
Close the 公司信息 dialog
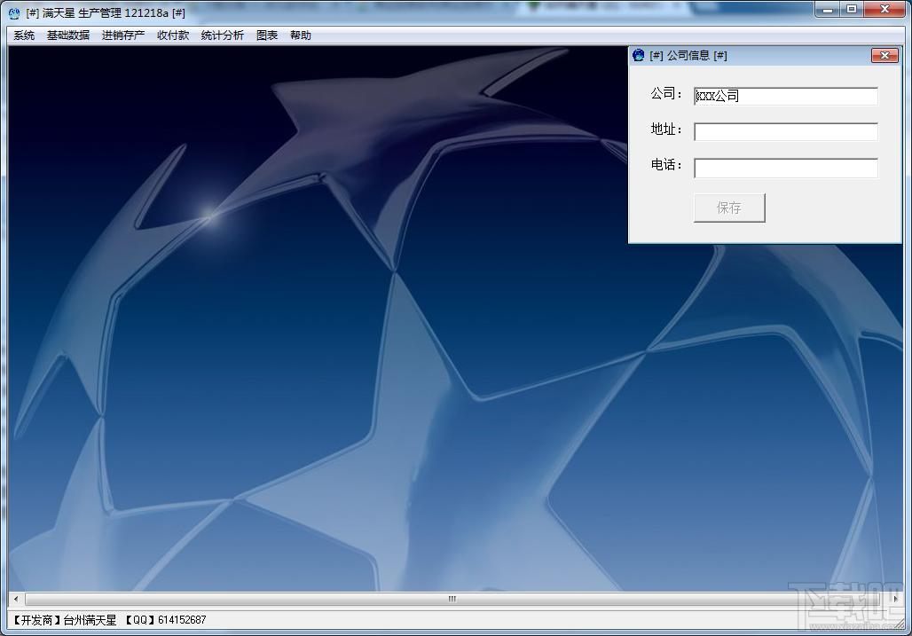884,55
